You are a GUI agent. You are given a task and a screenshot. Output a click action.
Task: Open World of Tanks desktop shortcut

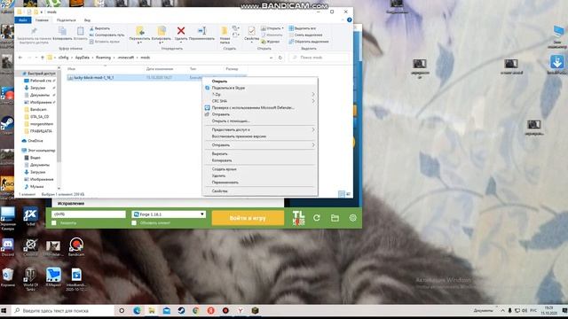point(30,278)
